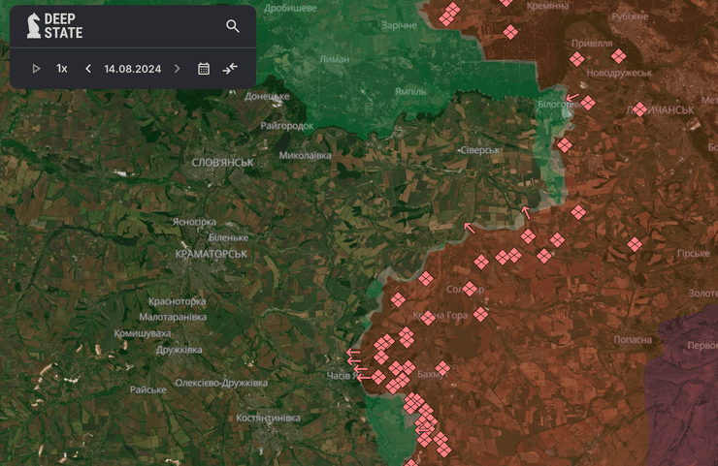
Task: Start timeline playback
Action: [x=36, y=69]
